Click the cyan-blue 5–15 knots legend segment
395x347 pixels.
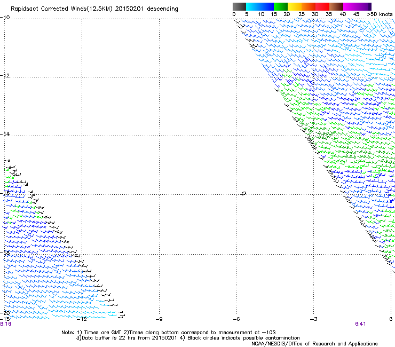(x=260, y=6)
